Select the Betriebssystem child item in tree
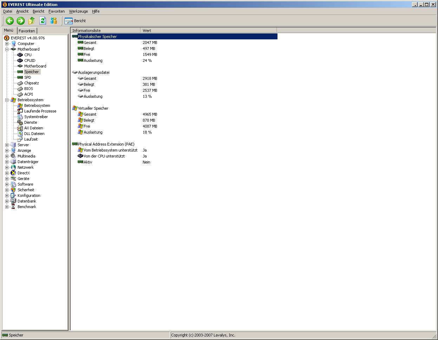 (x=37, y=105)
